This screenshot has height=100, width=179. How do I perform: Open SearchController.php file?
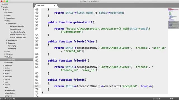pyautogui.click(x=18, y=37)
